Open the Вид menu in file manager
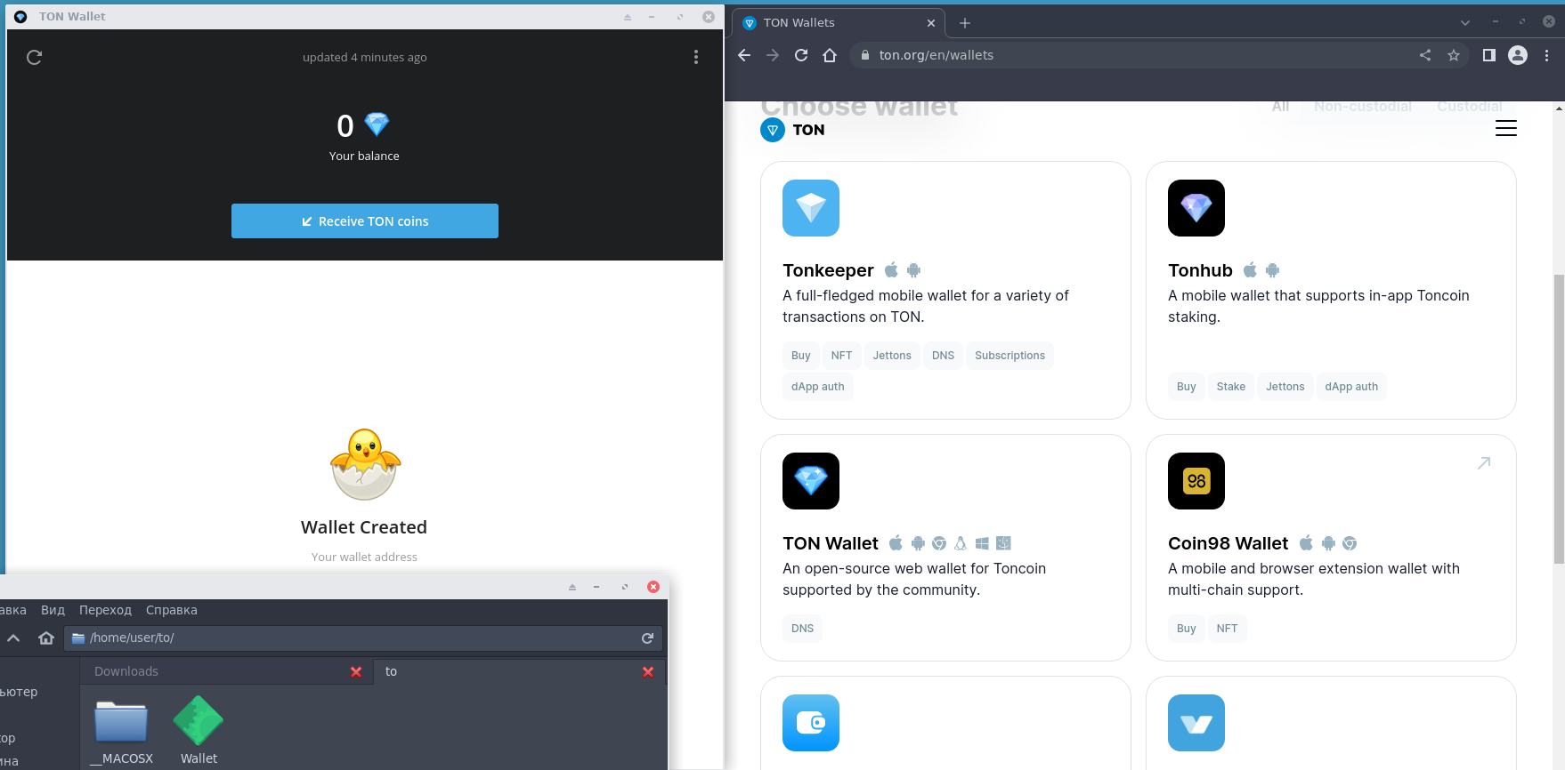The width and height of the screenshot is (1565, 770). point(53,610)
